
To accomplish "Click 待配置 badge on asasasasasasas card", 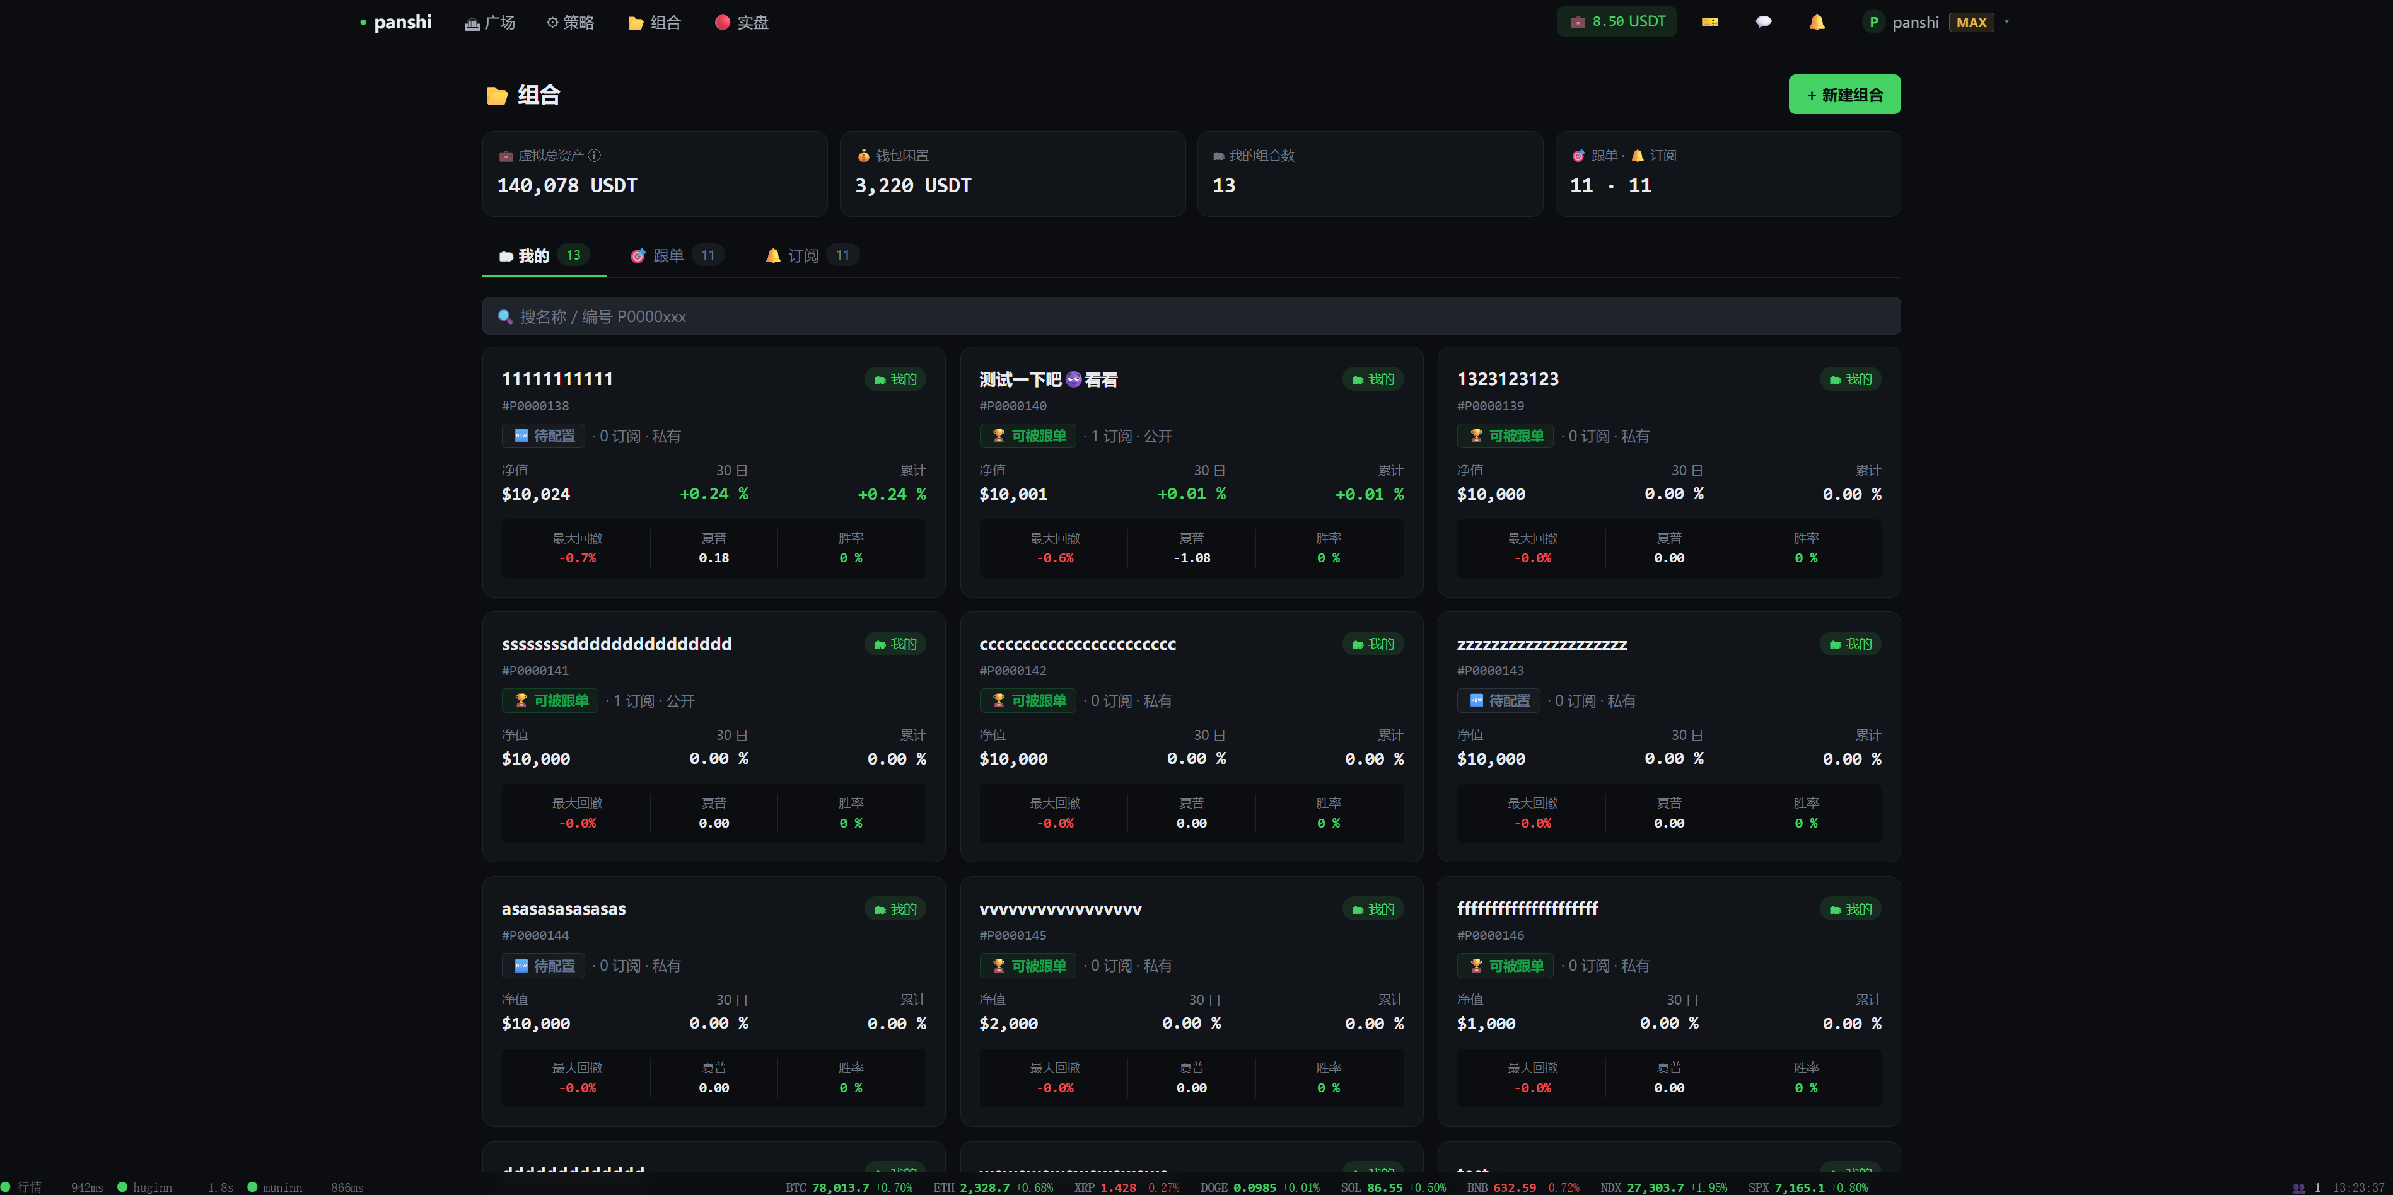I will click(x=544, y=966).
